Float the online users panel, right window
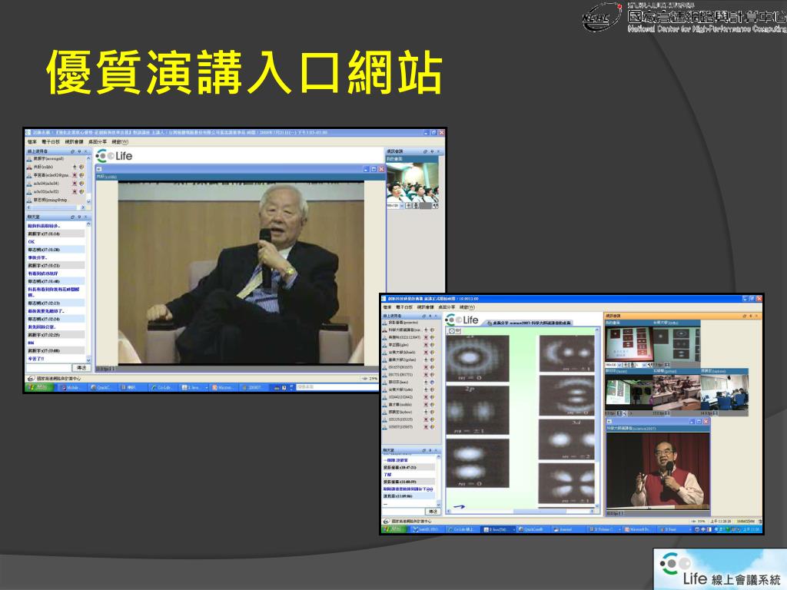The height and width of the screenshot is (590, 787). pos(423,316)
